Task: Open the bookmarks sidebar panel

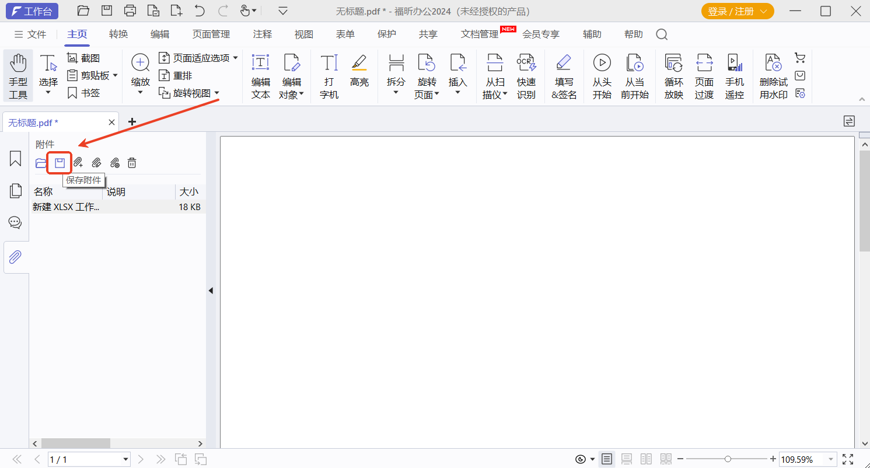Action: pyautogui.click(x=15, y=158)
